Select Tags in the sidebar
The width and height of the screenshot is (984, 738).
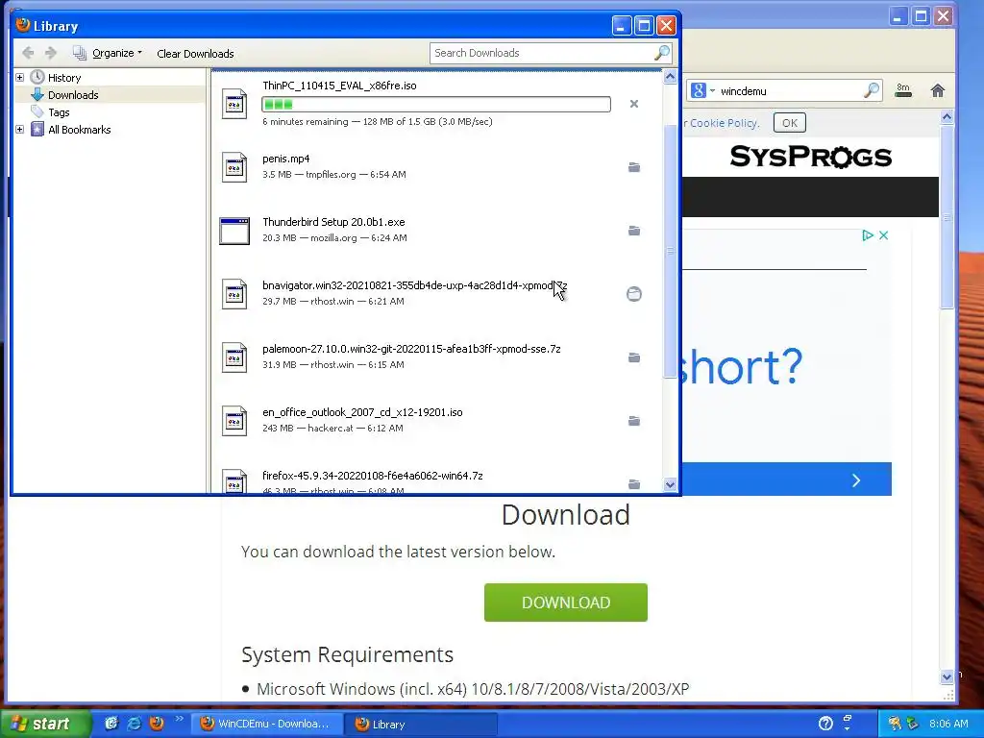[x=59, y=112]
